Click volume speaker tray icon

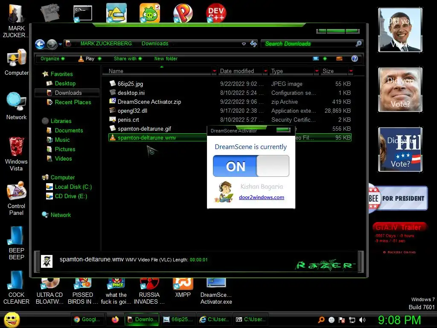(362, 320)
